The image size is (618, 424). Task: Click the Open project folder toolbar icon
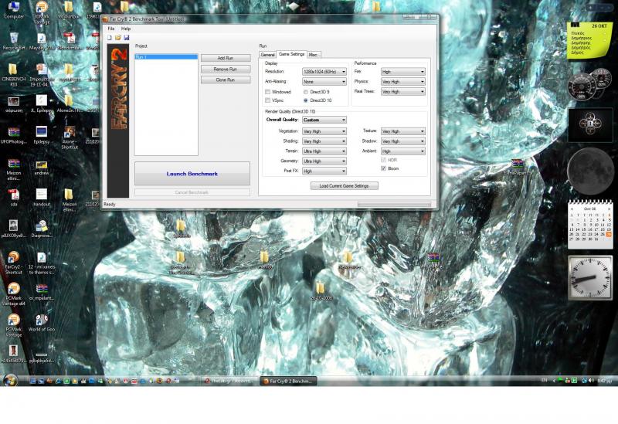point(118,37)
